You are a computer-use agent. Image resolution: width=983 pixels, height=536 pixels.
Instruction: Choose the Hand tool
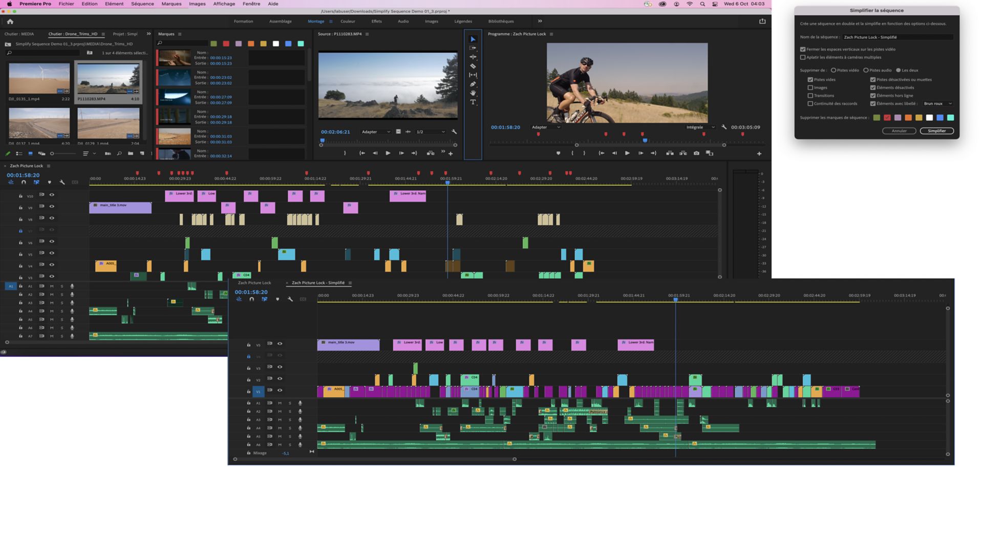pos(473,93)
